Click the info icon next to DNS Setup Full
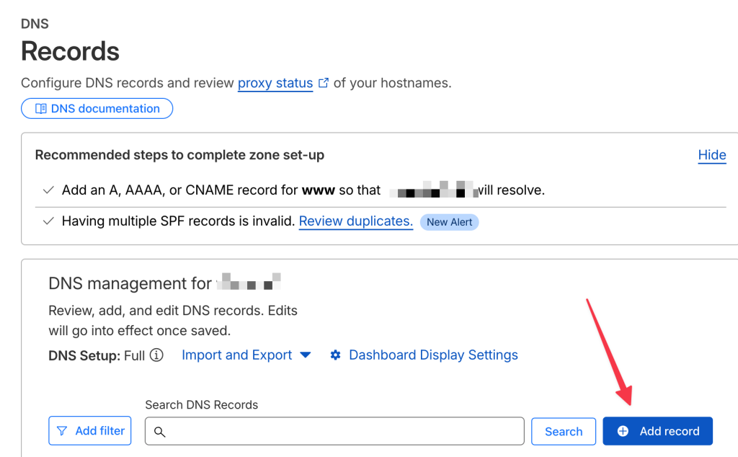The image size is (738, 457). click(x=156, y=355)
